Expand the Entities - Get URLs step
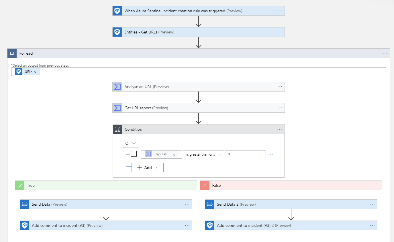Image resolution: width=394 pixels, height=242 pixels. click(199, 32)
